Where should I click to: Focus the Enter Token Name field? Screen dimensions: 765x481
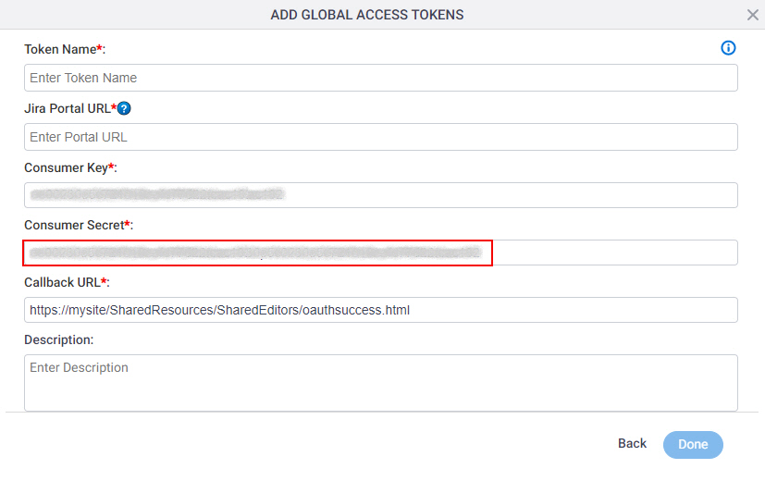point(380,78)
